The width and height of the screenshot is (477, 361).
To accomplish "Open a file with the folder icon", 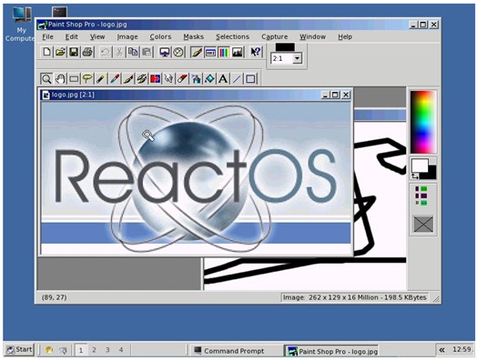I will click(60, 52).
